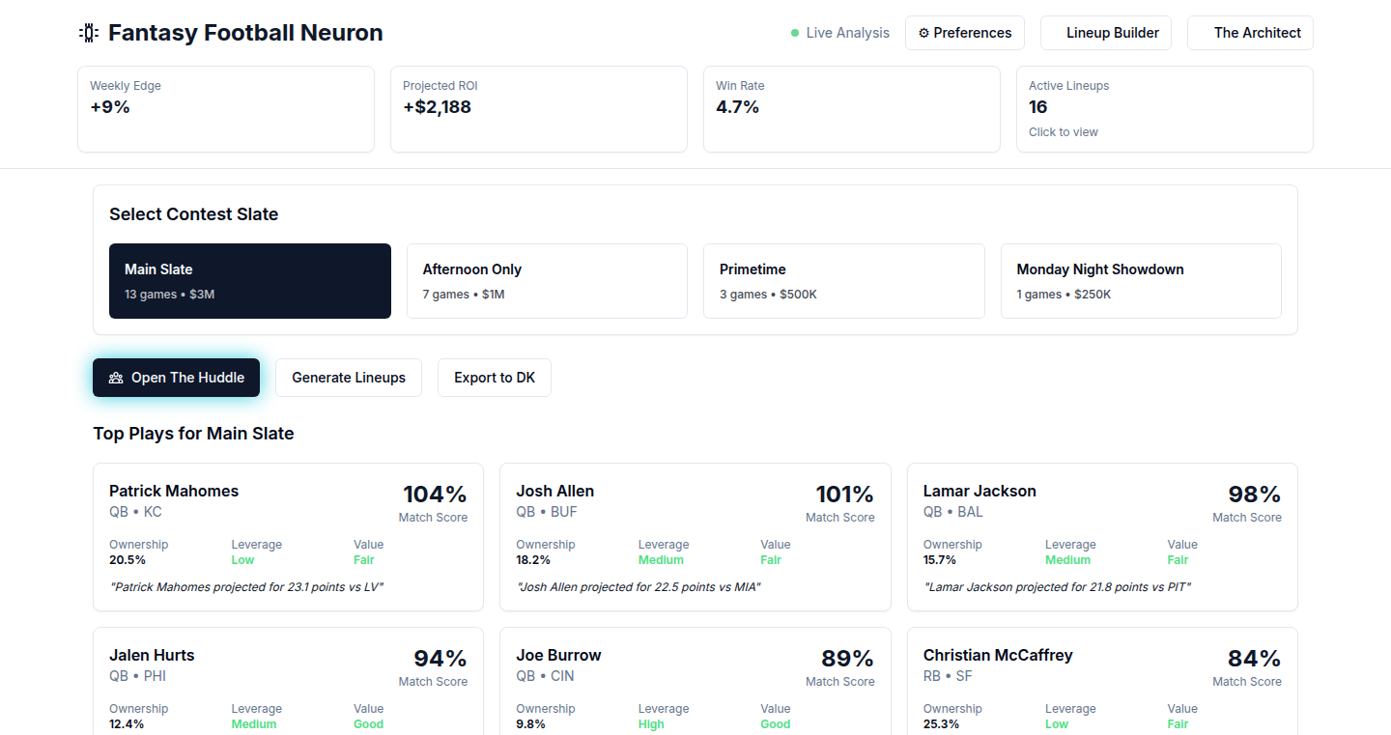
Task: Click Mahomes 20.5% ownership value
Action: (128, 560)
